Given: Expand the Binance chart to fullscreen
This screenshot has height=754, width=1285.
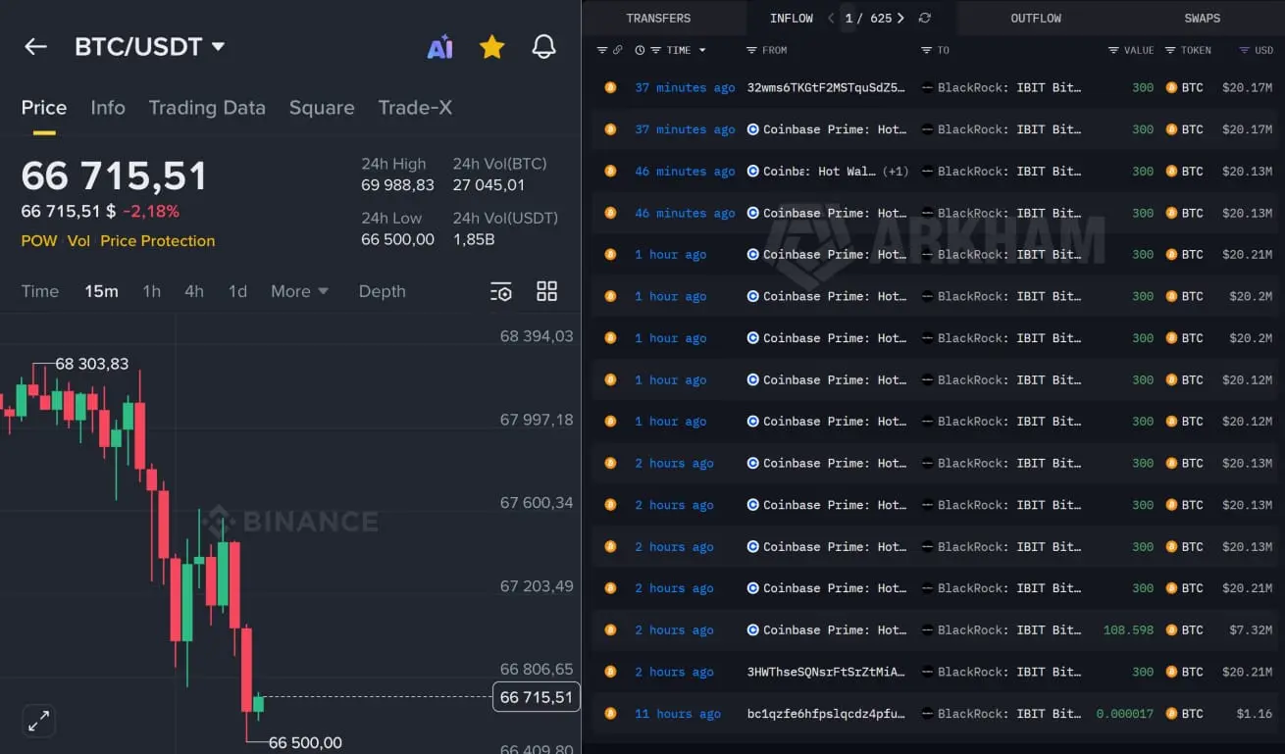Looking at the screenshot, I should [38, 722].
